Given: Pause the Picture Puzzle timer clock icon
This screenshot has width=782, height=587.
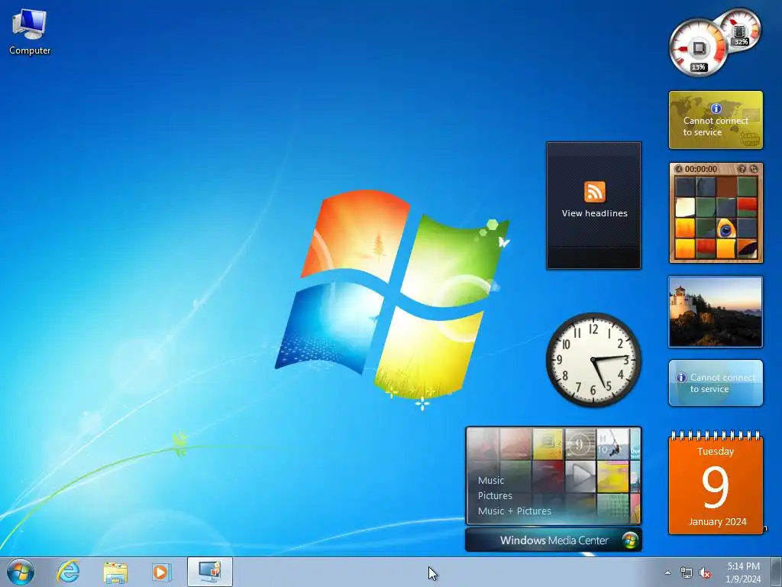Looking at the screenshot, I should click(x=678, y=169).
